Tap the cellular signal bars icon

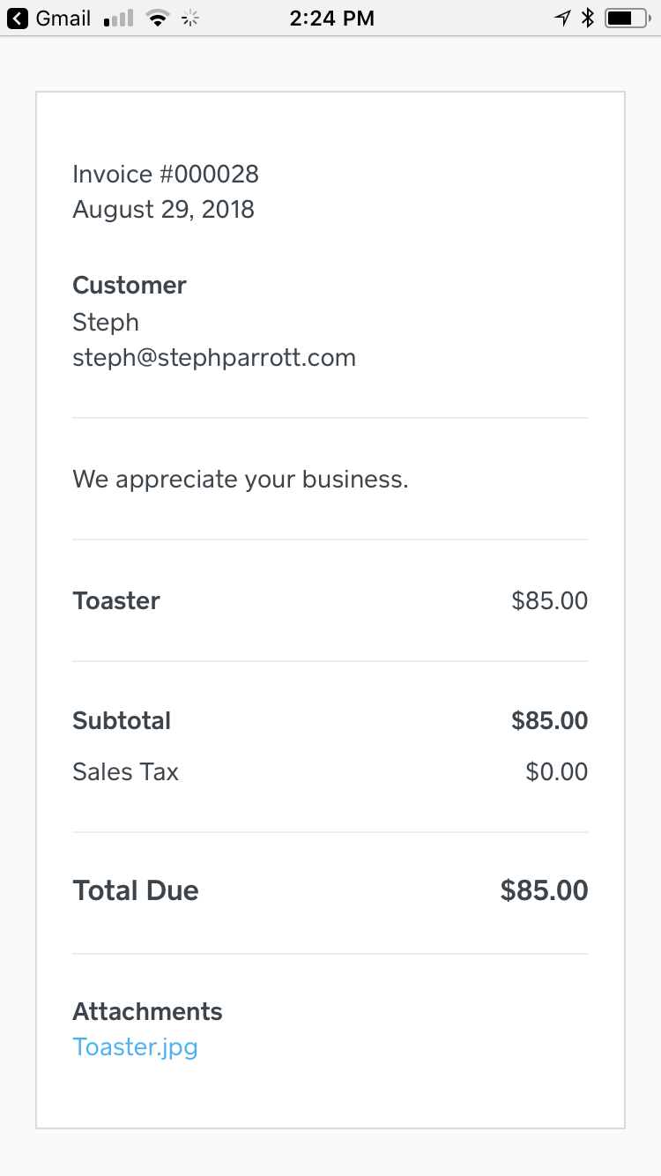(119, 19)
